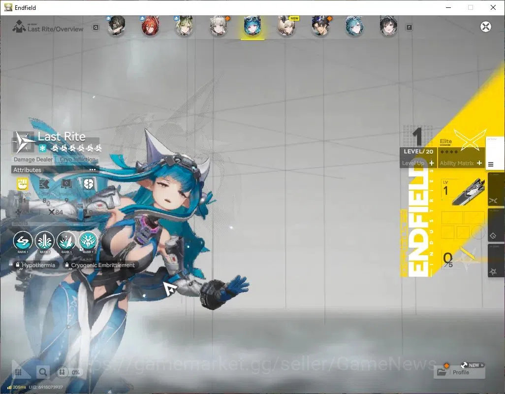The image size is (505, 394).
Task: Open the locked Hypothermia talent
Action: 36,265
